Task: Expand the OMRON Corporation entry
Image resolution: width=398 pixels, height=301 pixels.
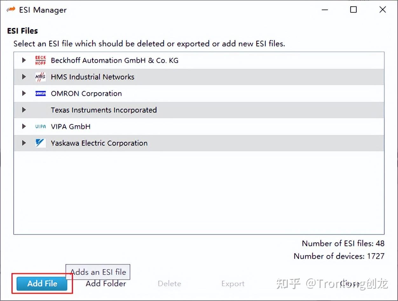Action: tap(24, 93)
